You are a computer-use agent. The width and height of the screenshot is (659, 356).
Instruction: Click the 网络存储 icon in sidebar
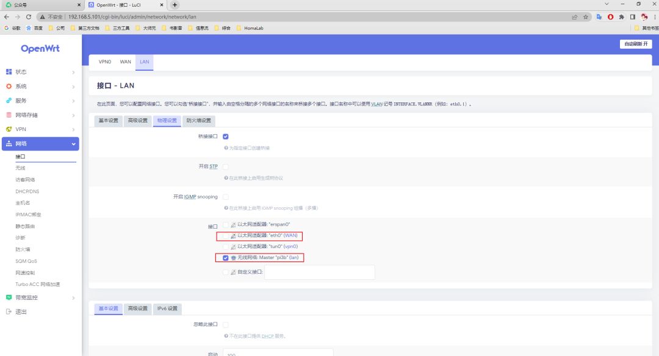tap(9, 115)
